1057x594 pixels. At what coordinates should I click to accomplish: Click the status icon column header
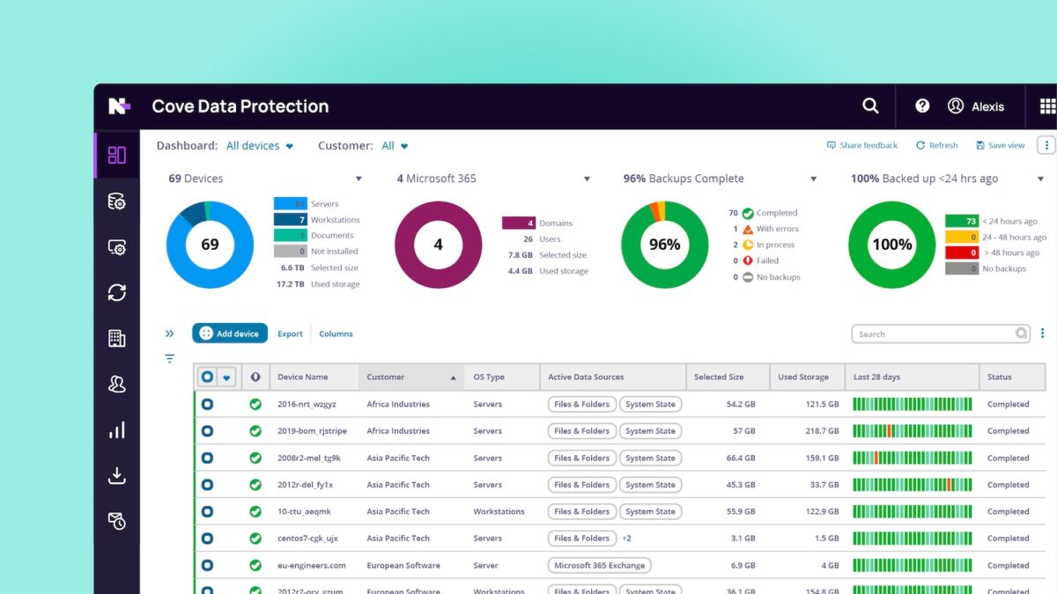click(255, 377)
